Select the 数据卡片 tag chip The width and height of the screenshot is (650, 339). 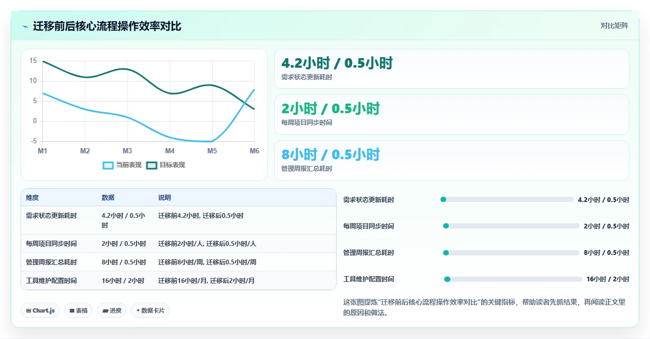coord(150,310)
